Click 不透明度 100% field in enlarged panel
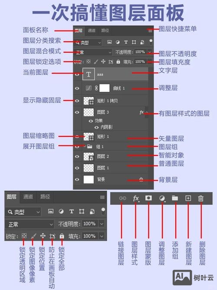Screen dimensions: 217x290 (x=90, y=224)
